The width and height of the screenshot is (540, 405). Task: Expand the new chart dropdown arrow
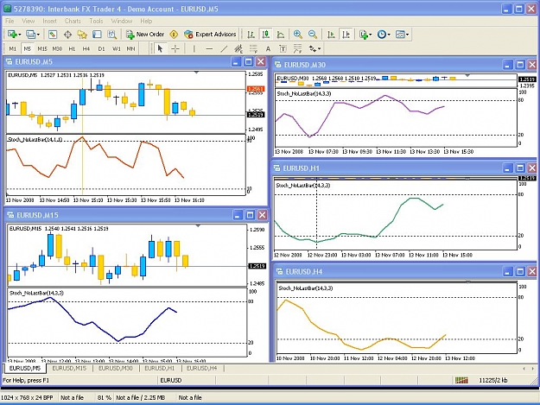tap(20, 35)
